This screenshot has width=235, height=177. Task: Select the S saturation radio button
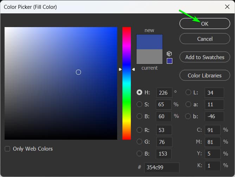[139, 104]
